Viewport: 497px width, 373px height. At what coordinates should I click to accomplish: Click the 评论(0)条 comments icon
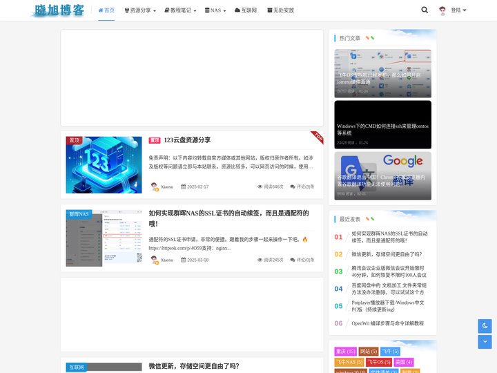coord(293,260)
